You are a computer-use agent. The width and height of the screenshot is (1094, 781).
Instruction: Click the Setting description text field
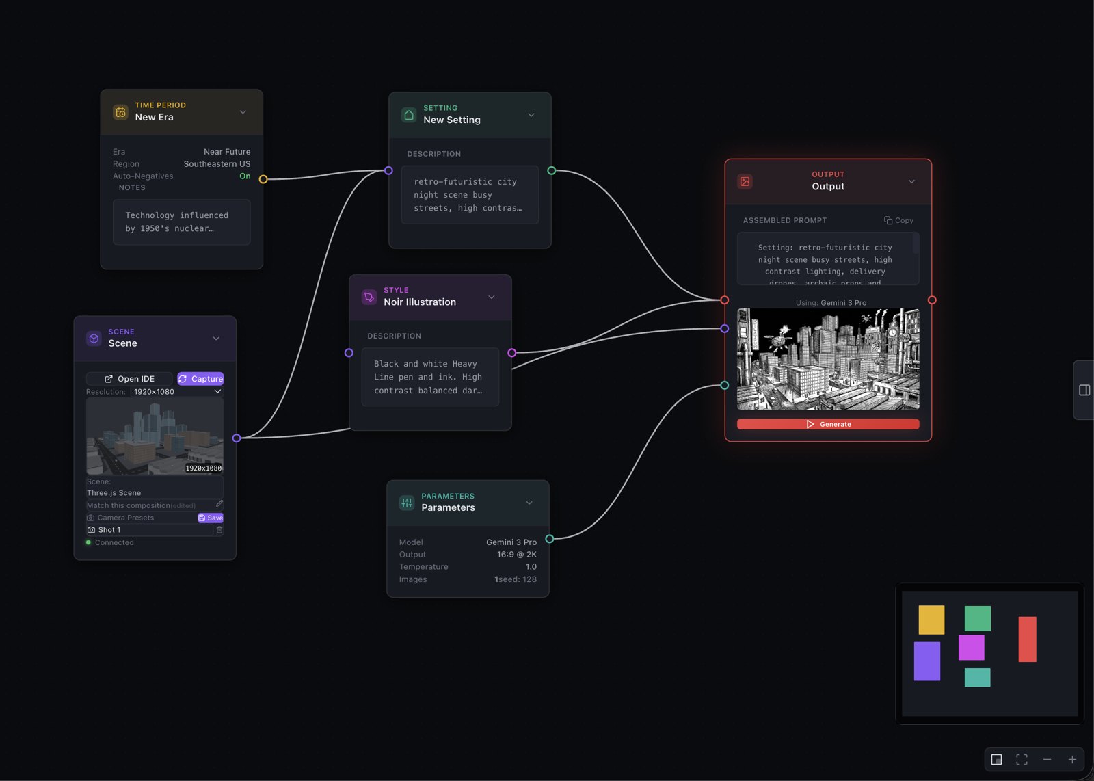pos(470,195)
